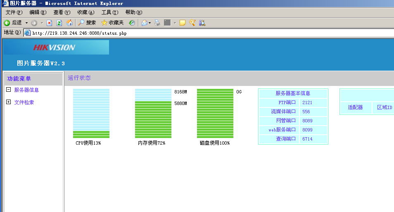Click the yellow note Discuss icon

pyautogui.click(x=183, y=23)
